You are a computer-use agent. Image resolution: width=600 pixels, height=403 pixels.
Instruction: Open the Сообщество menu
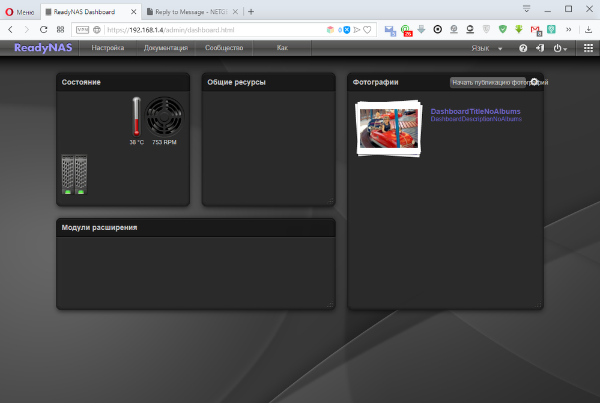click(x=224, y=48)
